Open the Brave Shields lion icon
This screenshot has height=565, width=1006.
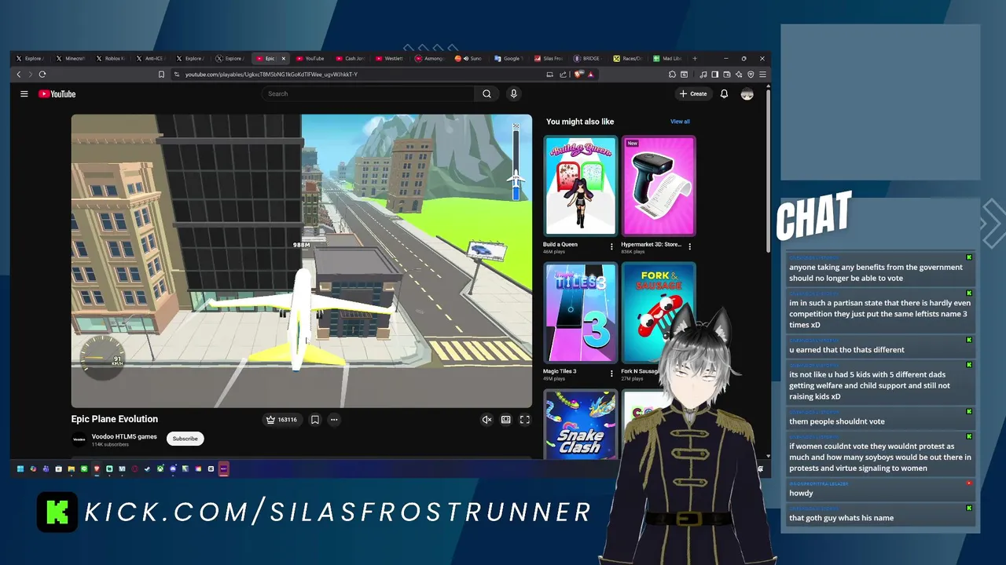(x=578, y=75)
